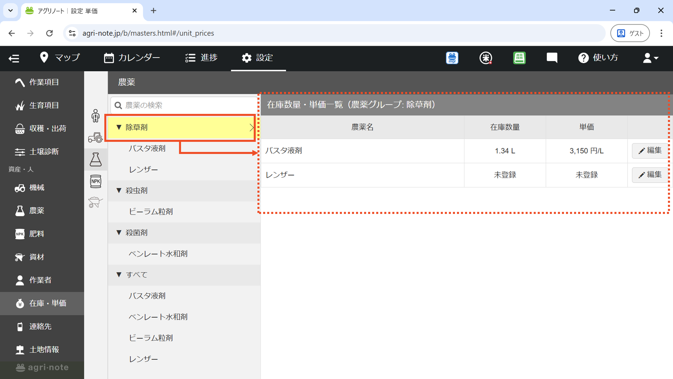673x379 pixels.
Task: Reload the page with the browser refresh button
Action: point(49,33)
